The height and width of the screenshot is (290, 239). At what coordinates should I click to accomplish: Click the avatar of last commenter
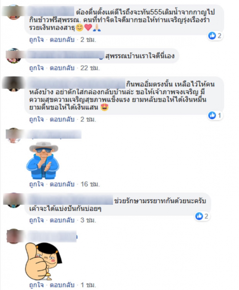pos(13,236)
